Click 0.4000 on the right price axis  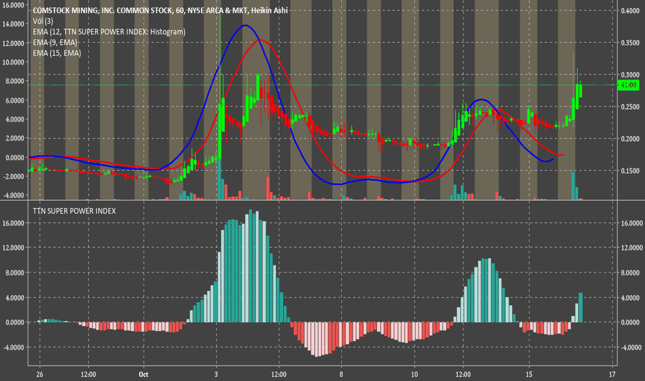pyautogui.click(x=630, y=10)
